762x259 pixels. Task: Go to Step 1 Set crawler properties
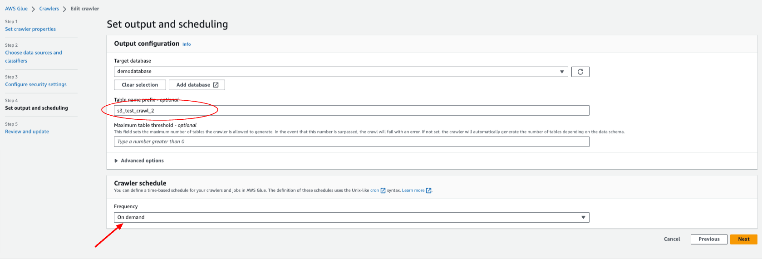click(x=30, y=29)
